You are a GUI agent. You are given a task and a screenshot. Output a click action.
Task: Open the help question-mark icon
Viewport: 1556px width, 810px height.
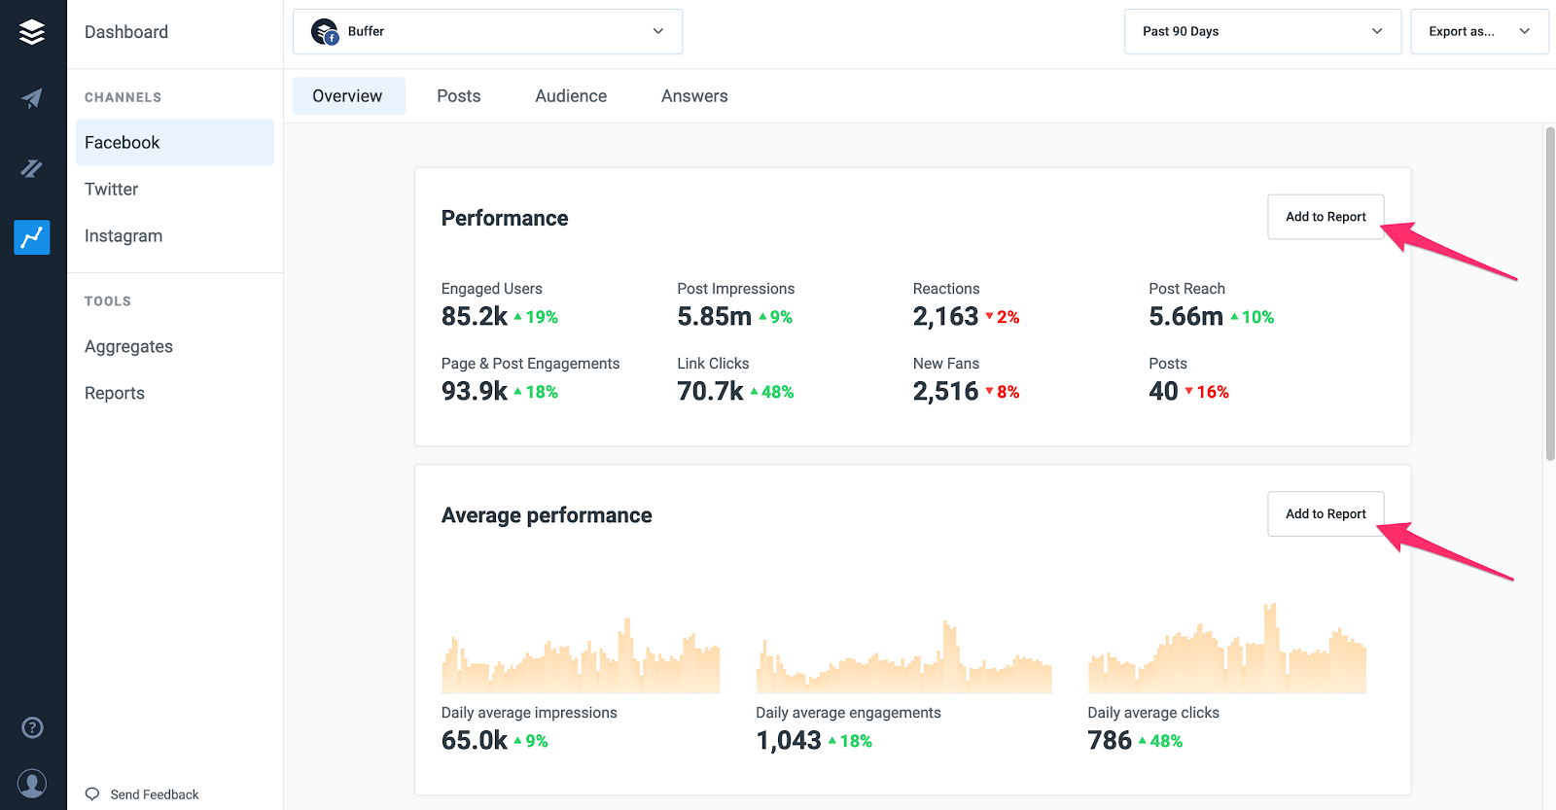pyautogui.click(x=32, y=727)
